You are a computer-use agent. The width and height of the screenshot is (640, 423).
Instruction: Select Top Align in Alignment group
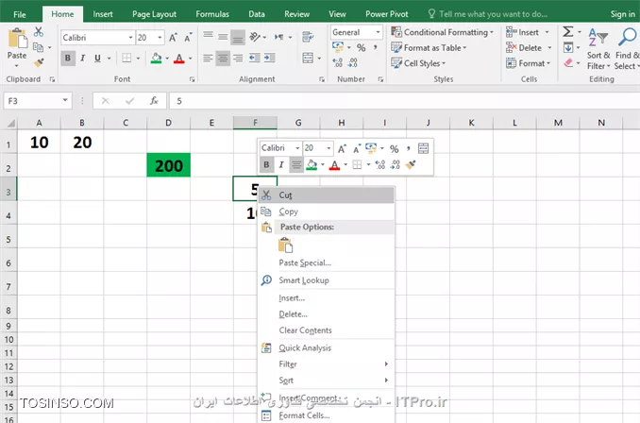click(209, 37)
